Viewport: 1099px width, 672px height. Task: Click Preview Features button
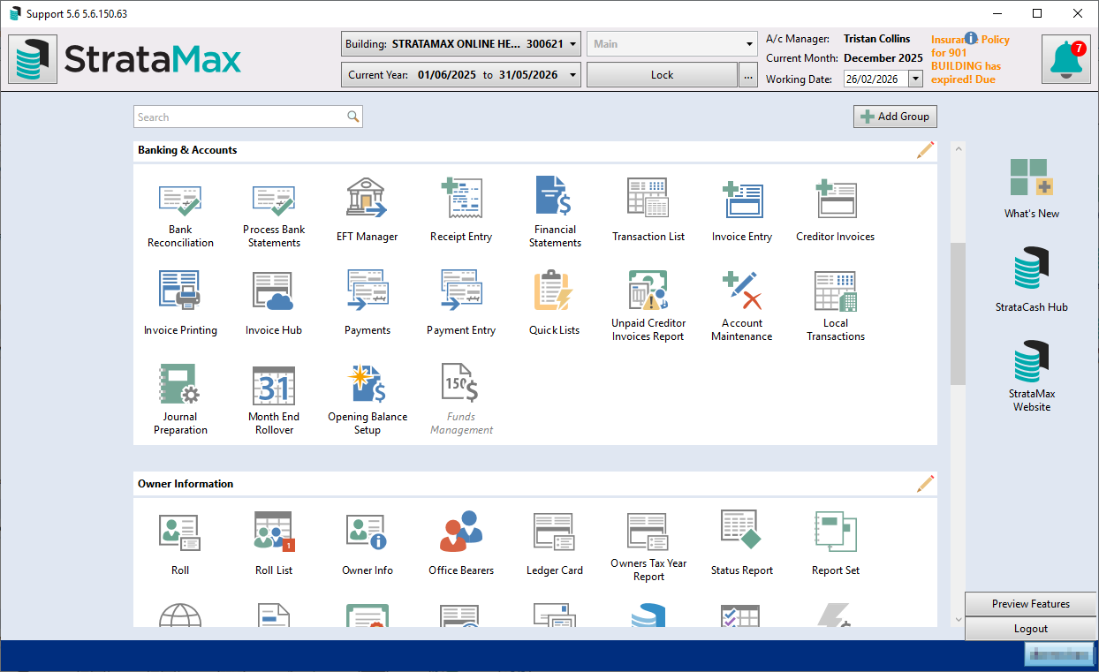(1031, 604)
